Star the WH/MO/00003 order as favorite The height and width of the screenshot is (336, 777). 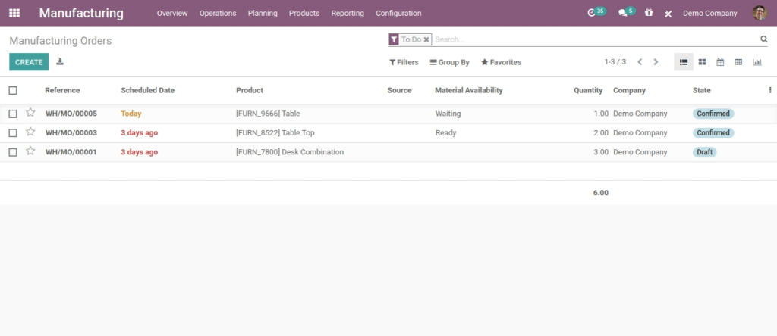pyautogui.click(x=30, y=132)
